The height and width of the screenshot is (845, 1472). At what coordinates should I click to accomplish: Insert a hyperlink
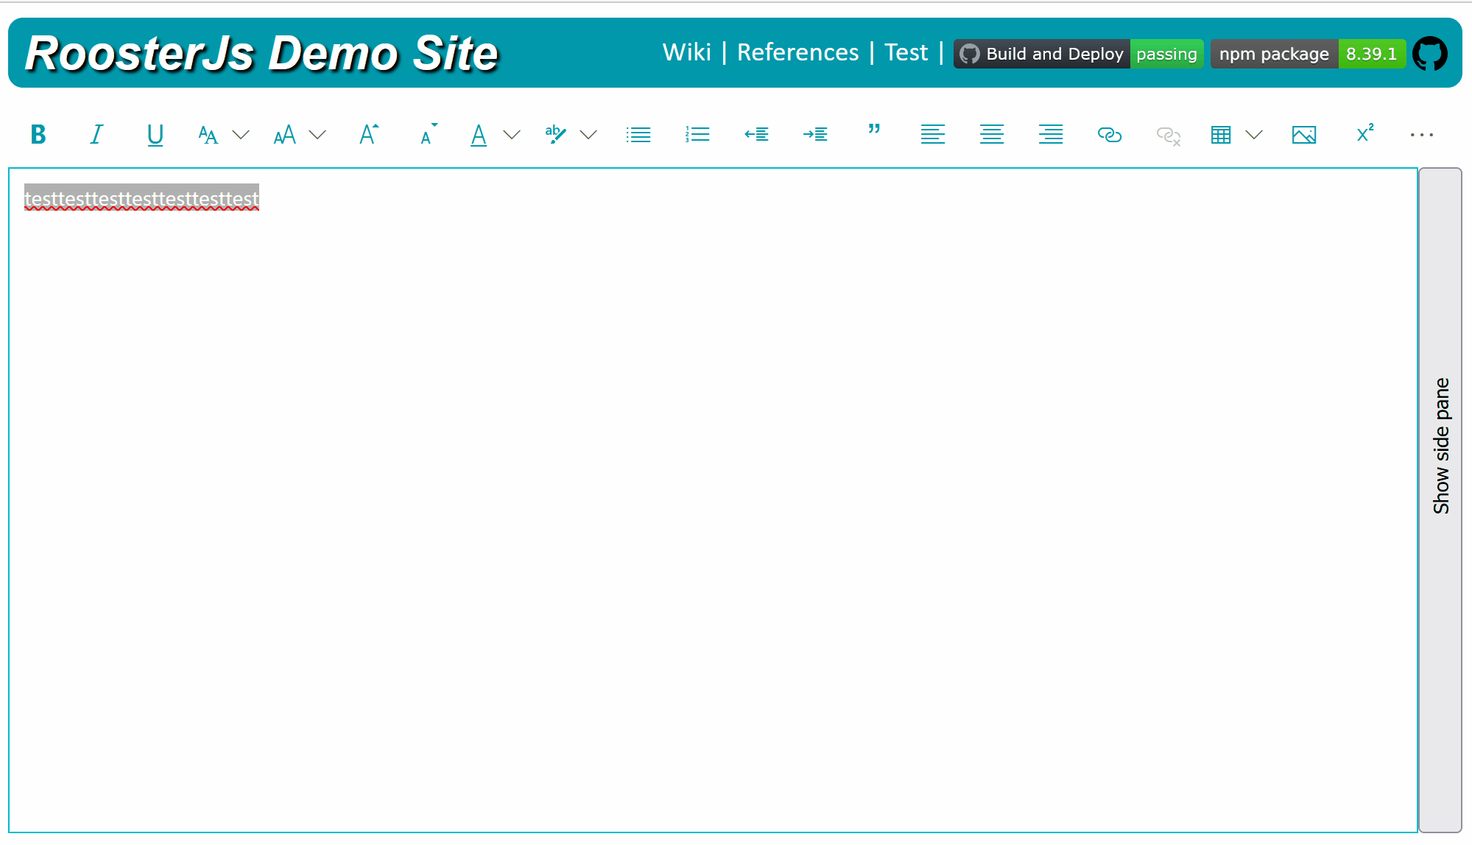[1110, 134]
